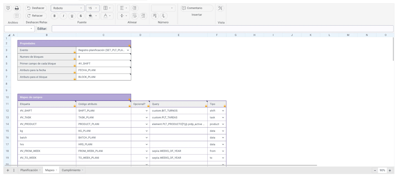Click the decrease indent icon
Image resolution: width=400 pixels, height=179 pixels.
coord(143,16)
